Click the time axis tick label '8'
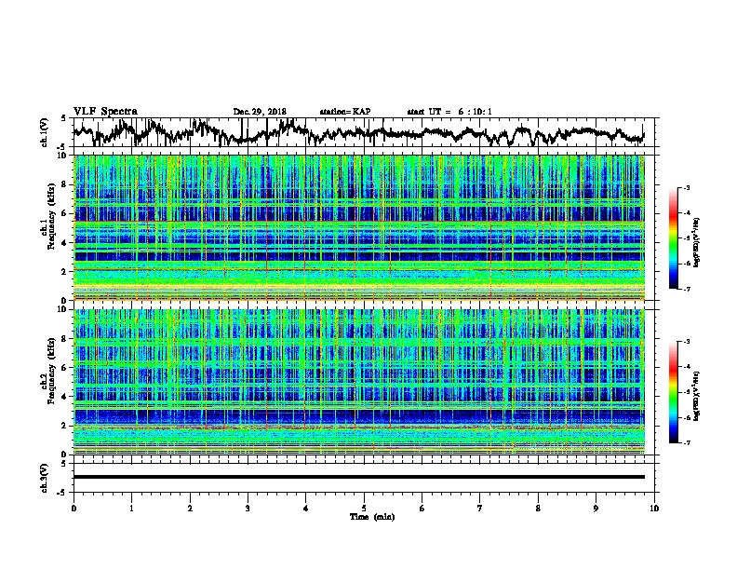737x570 pixels. click(538, 509)
